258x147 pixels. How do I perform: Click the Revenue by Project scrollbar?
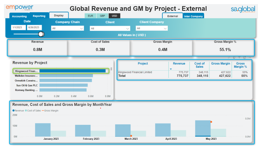[111, 69]
